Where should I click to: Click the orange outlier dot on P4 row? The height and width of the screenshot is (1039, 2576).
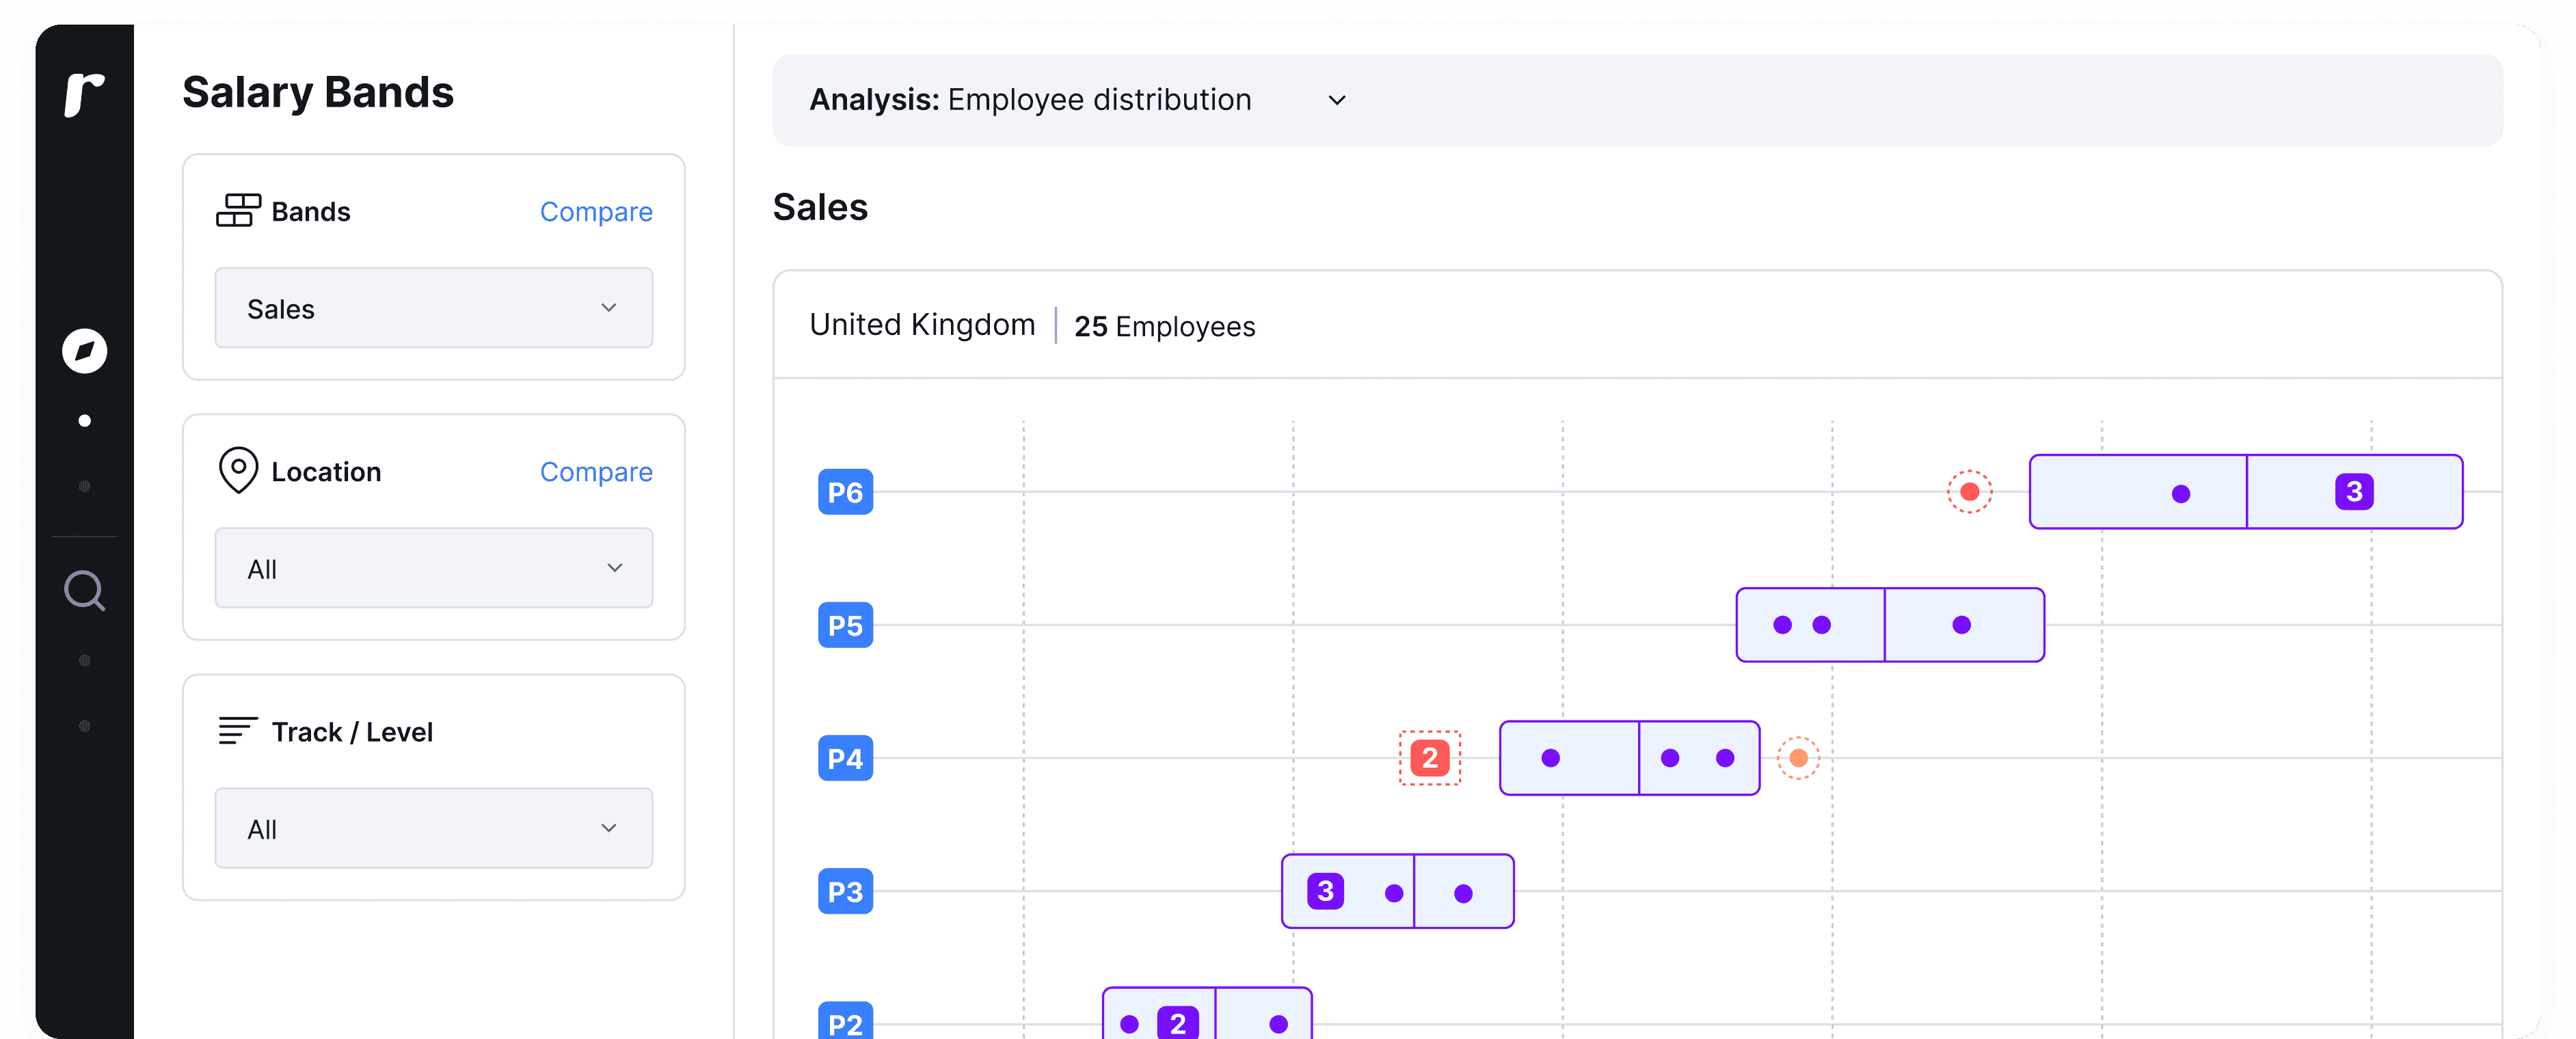(x=1798, y=758)
